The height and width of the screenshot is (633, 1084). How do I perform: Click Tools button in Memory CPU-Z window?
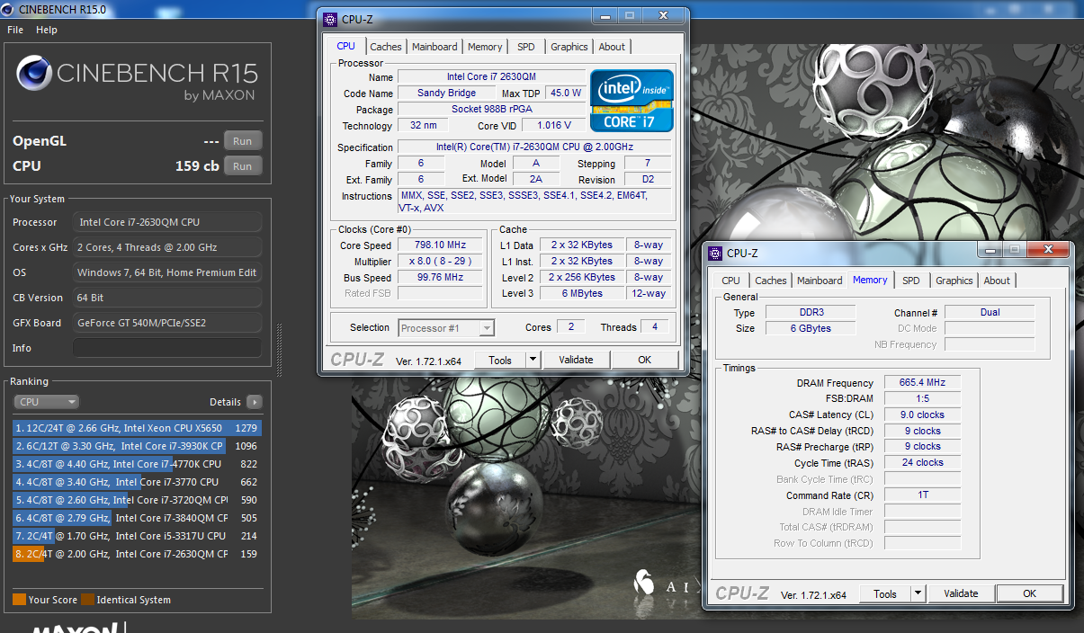885,593
